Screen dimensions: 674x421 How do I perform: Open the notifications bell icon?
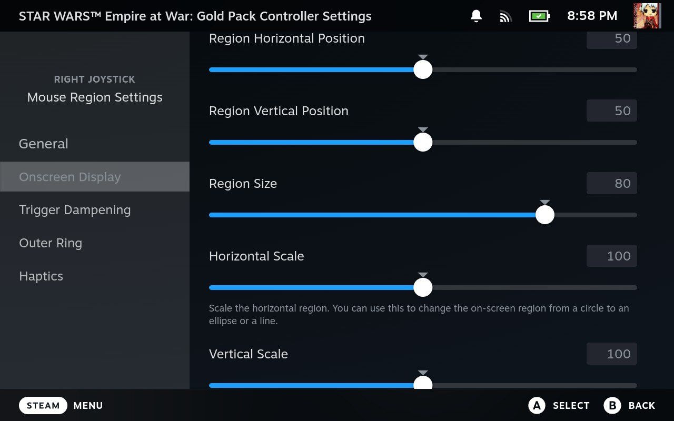476,16
